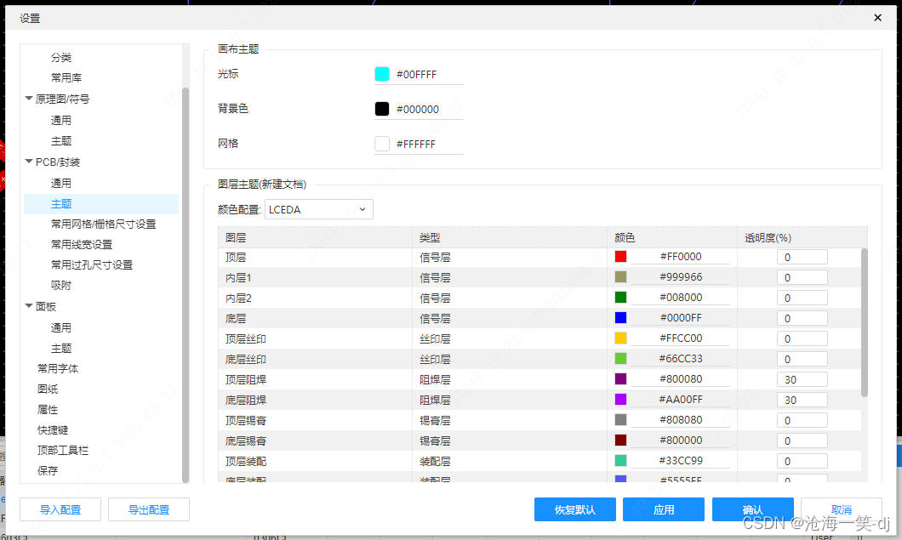Click the 底层阻焊 透明度 field showing 30
The width and height of the screenshot is (902, 540).
click(x=802, y=400)
